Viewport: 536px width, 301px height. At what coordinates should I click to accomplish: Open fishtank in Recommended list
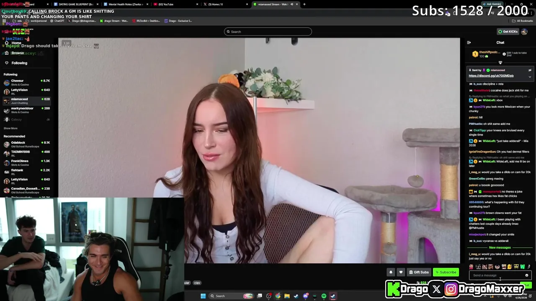27,172
